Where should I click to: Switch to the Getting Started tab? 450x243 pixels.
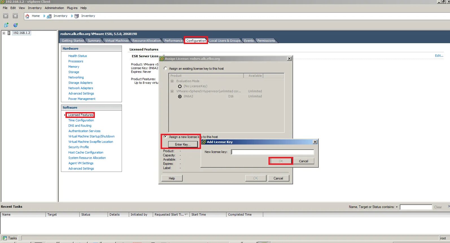[73, 41]
